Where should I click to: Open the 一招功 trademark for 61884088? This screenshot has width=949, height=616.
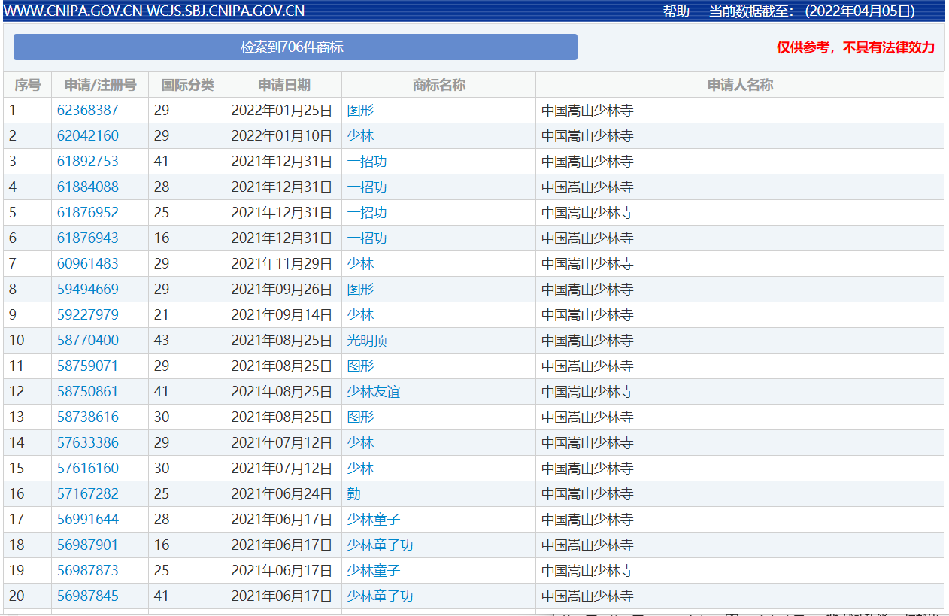pyautogui.click(x=367, y=187)
